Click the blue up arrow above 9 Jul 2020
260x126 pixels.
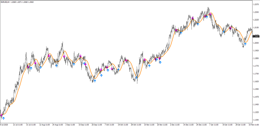4,118
